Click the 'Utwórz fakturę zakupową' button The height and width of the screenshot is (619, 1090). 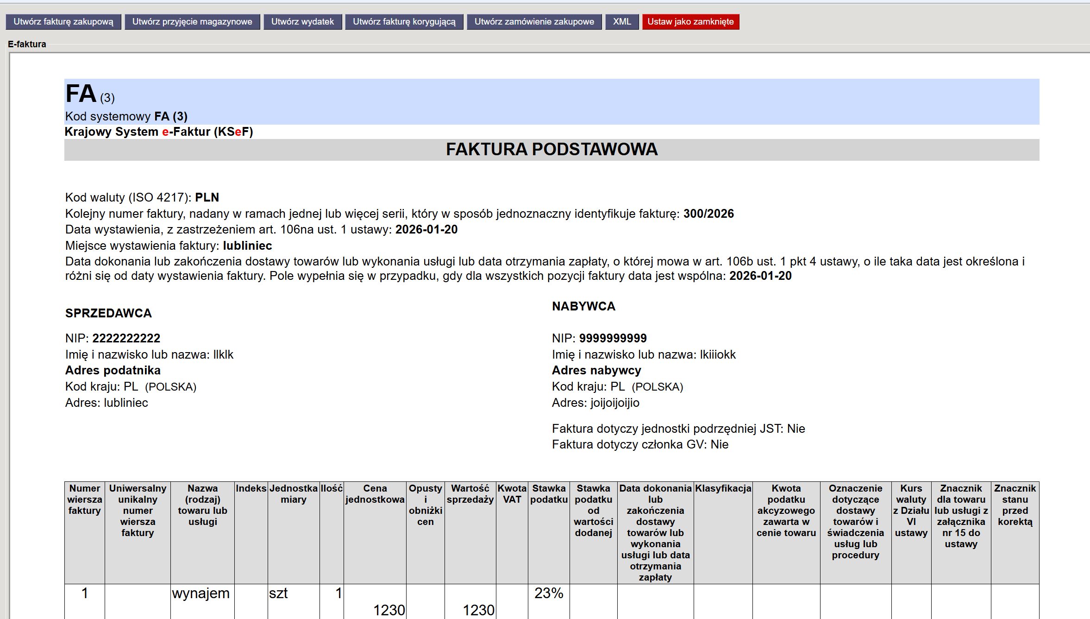[63, 22]
